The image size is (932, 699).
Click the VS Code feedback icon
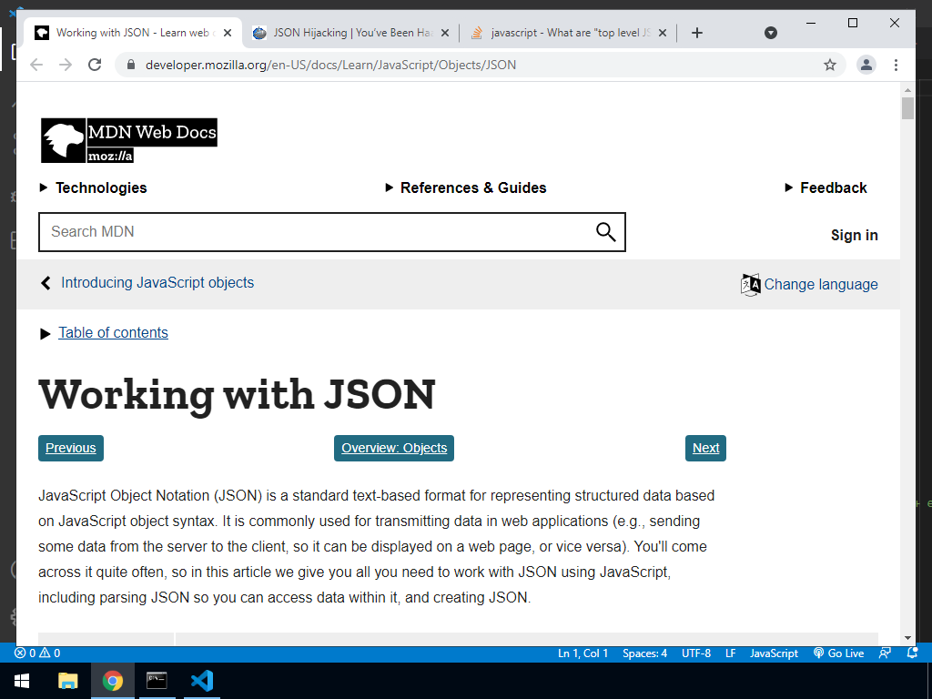point(885,653)
